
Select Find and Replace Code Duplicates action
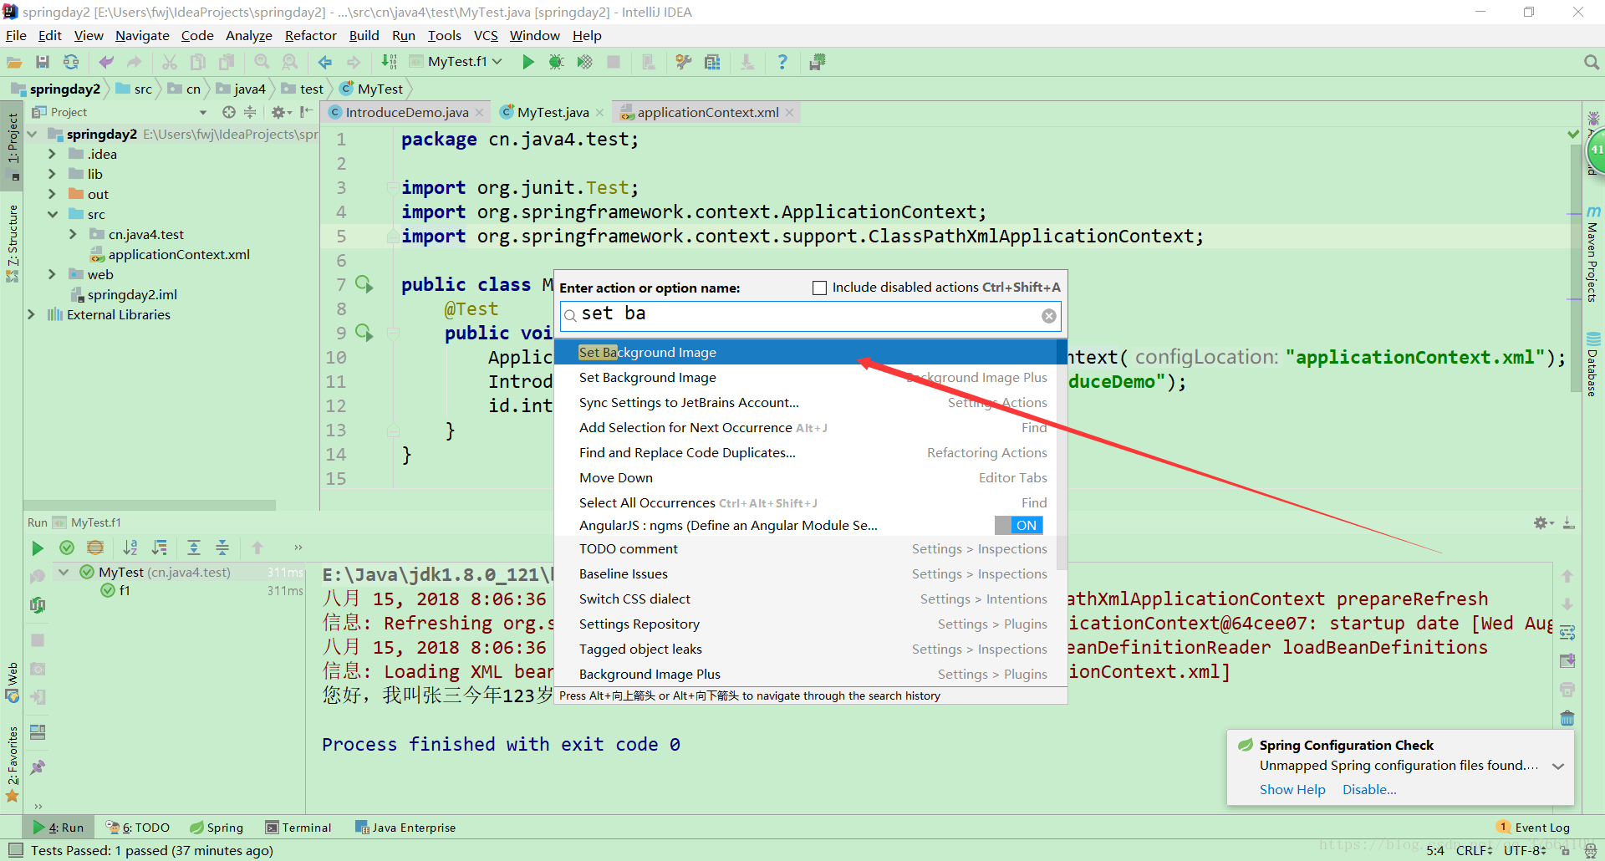pos(687,452)
